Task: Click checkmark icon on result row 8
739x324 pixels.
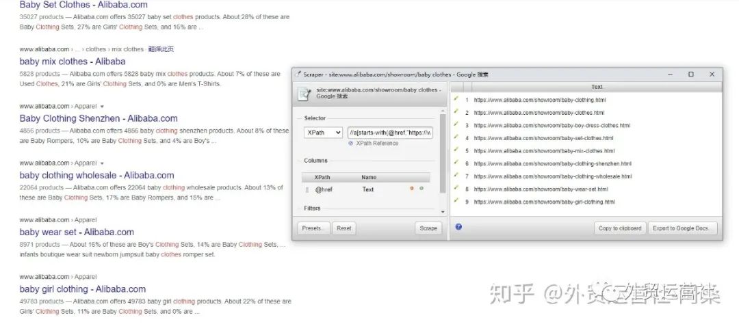Action: [456, 188]
